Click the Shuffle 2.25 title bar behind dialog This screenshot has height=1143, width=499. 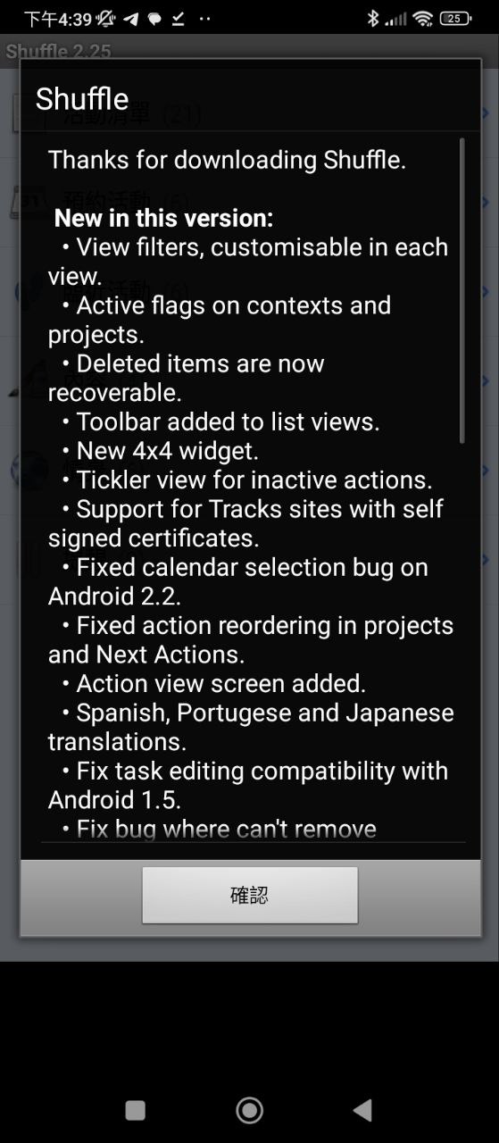[58, 51]
